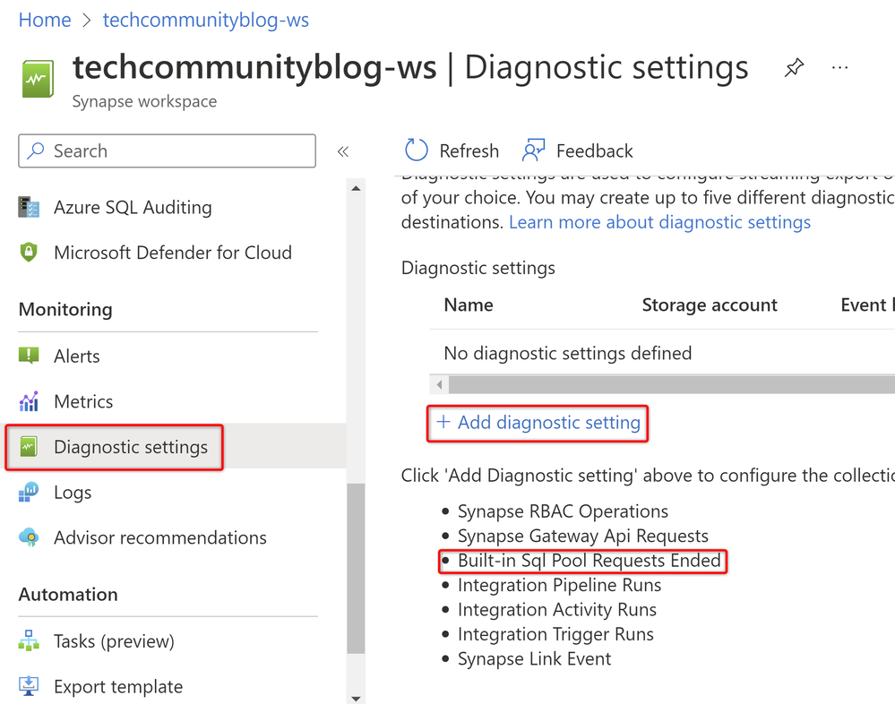Click the Feedback person icon
Image resolution: width=895 pixels, height=704 pixels.
coord(534,150)
